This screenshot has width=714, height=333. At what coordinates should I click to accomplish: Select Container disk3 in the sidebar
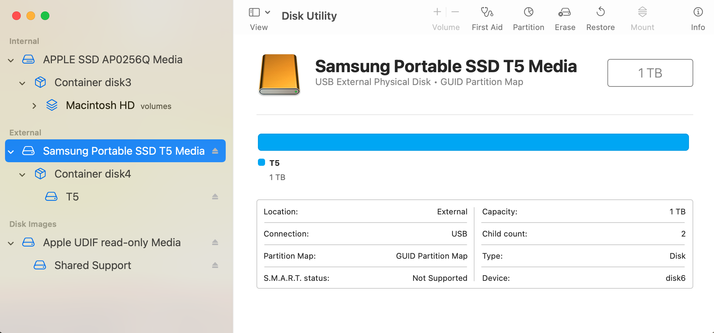click(x=93, y=83)
